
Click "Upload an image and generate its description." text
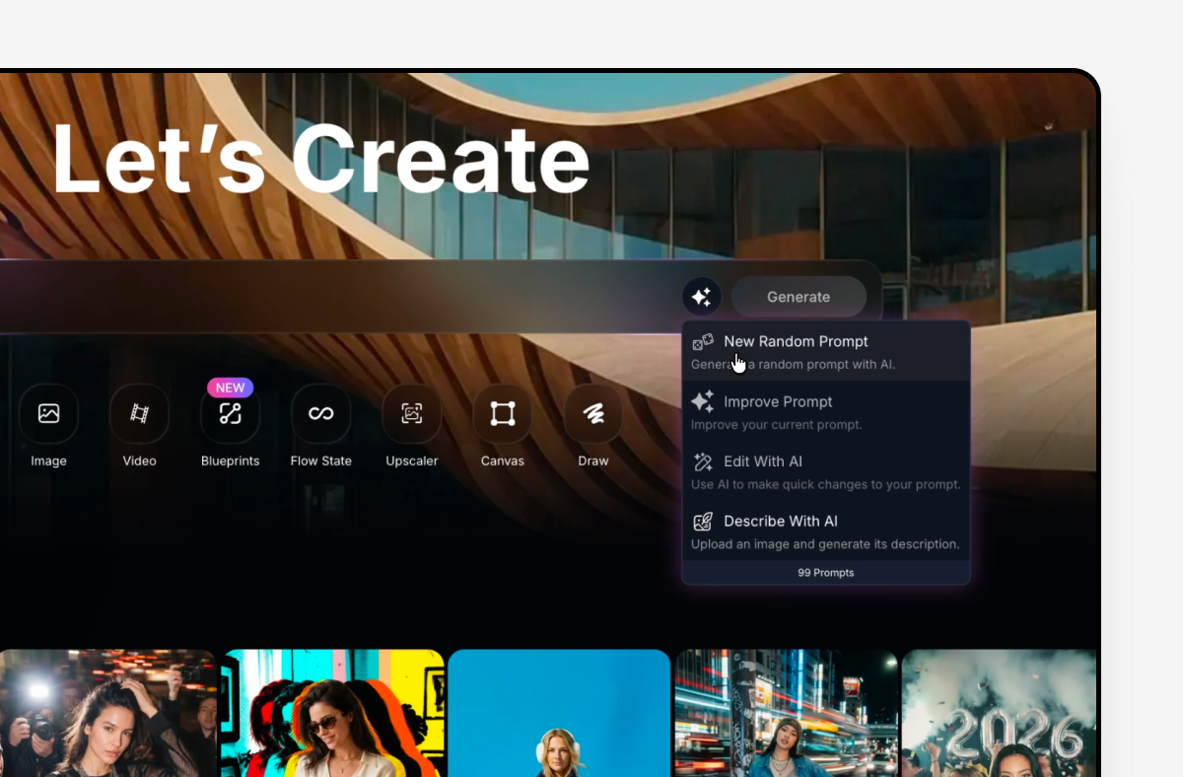click(825, 544)
